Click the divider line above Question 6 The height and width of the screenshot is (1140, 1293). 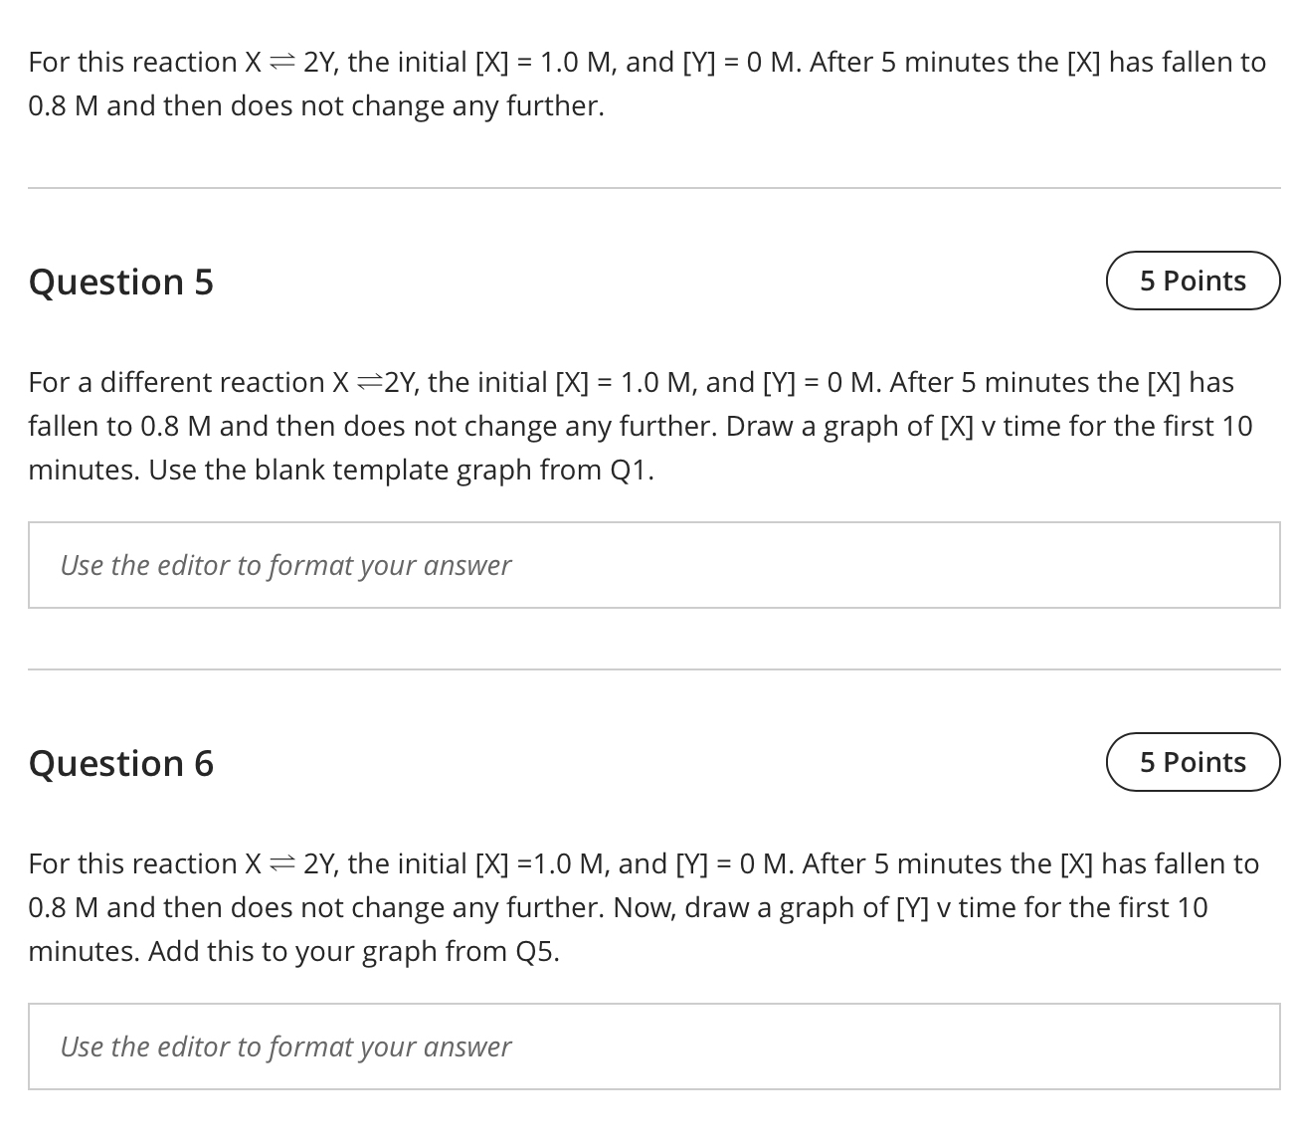pos(646,668)
